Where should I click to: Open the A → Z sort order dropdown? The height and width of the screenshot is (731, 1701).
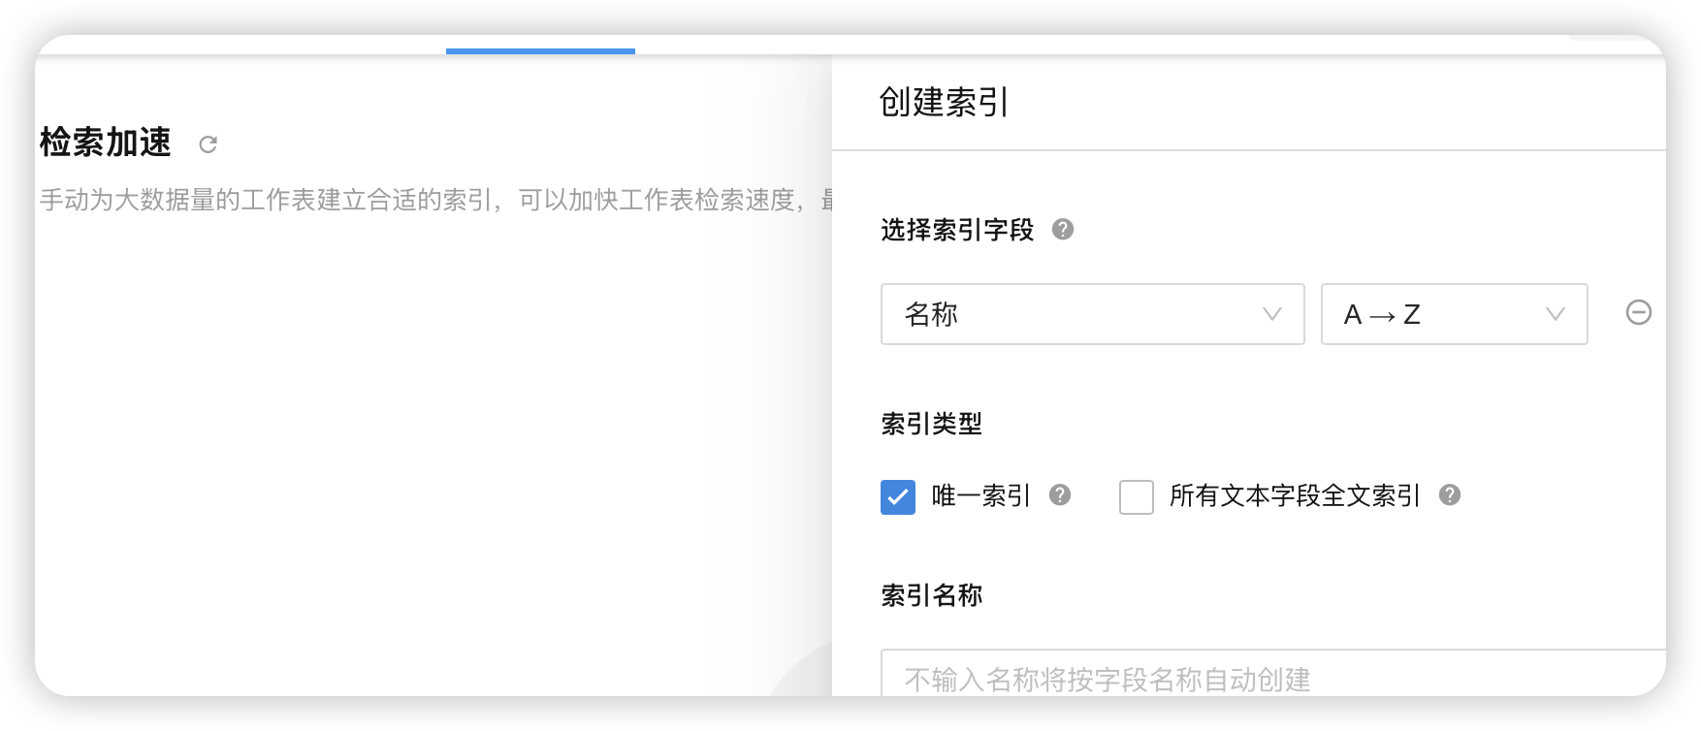pos(1455,314)
